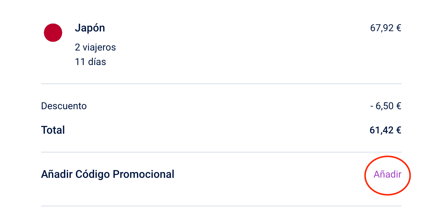Click the divider line below "11 días"

point(221,84)
